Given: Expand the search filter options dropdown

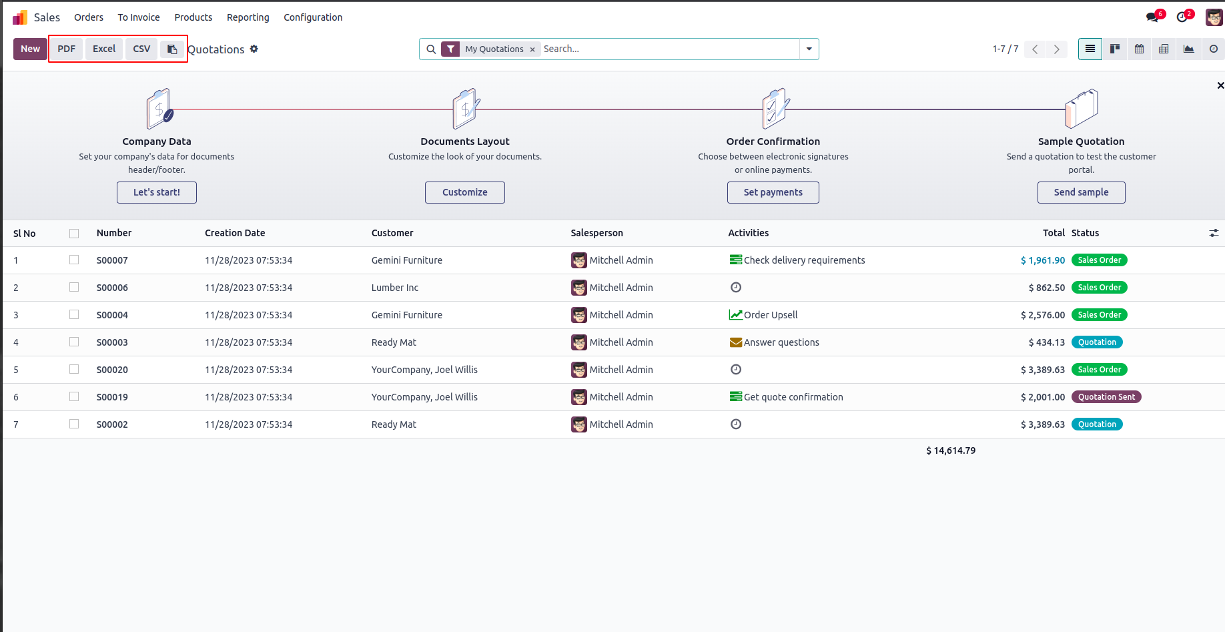Looking at the screenshot, I should point(809,49).
